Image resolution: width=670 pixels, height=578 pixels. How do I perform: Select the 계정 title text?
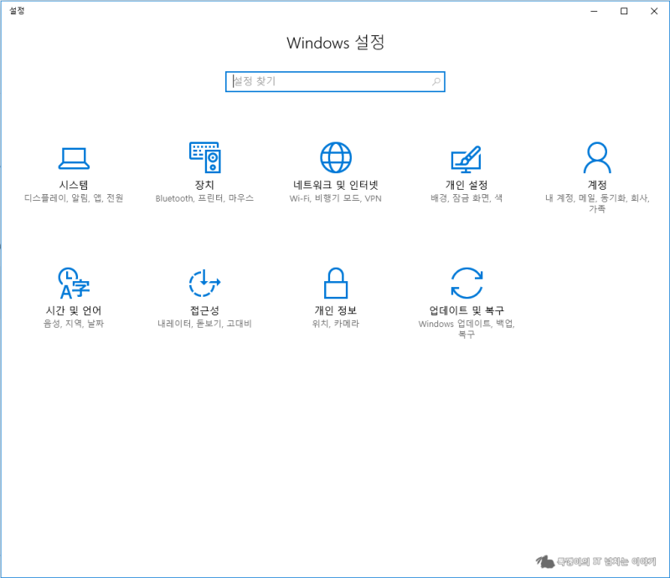[597, 185]
